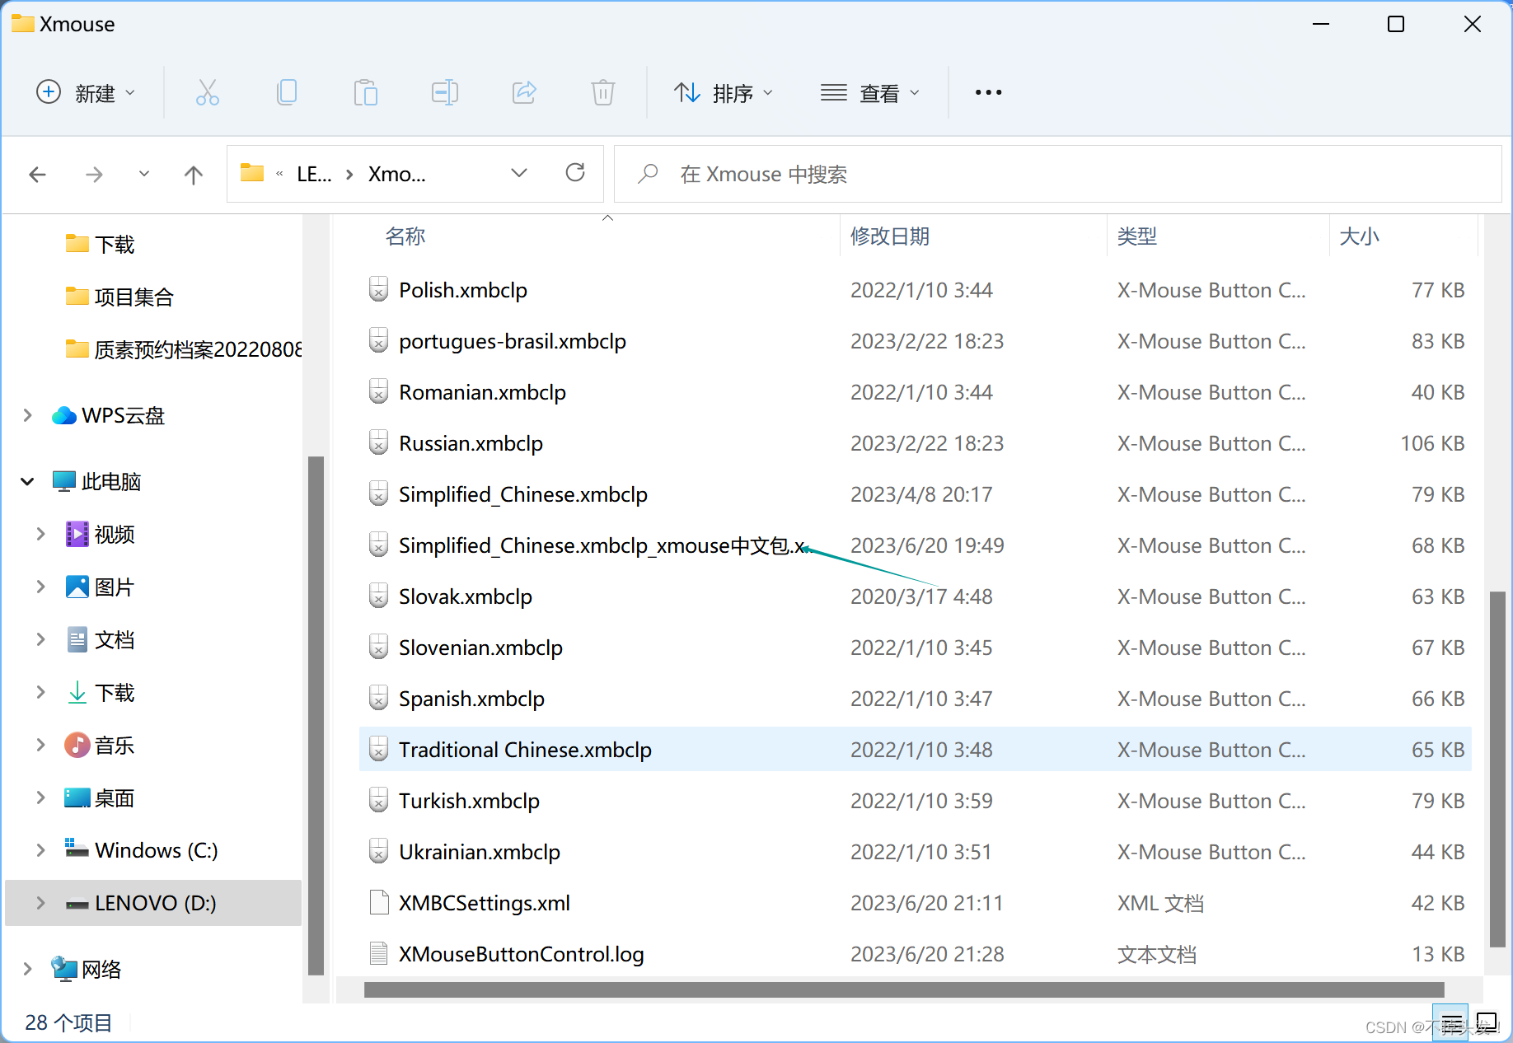1513x1043 pixels.
Task: Select Russian.xmbclp file
Action: (x=916, y=443)
